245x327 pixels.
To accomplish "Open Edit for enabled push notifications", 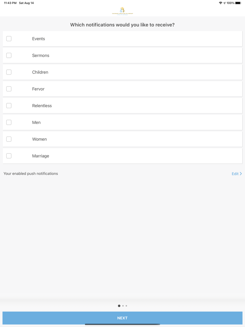I will tap(235, 174).
